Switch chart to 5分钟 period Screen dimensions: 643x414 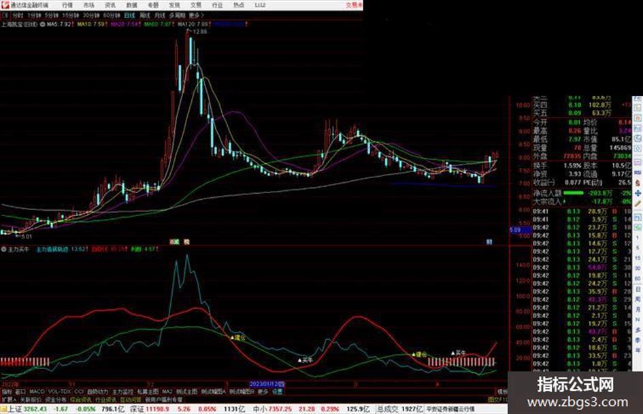[52, 16]
